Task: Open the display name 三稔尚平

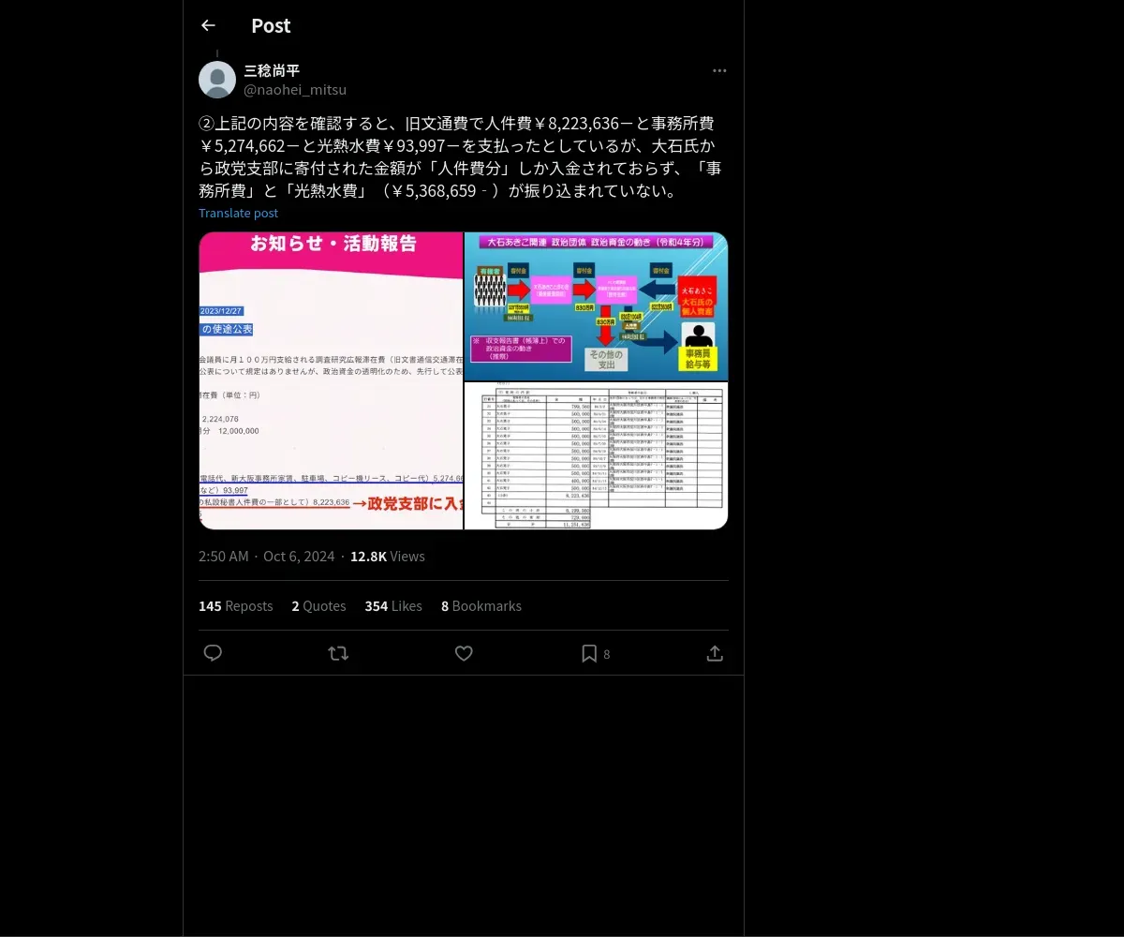Action: pyautogui.click(x=272, y=70)
